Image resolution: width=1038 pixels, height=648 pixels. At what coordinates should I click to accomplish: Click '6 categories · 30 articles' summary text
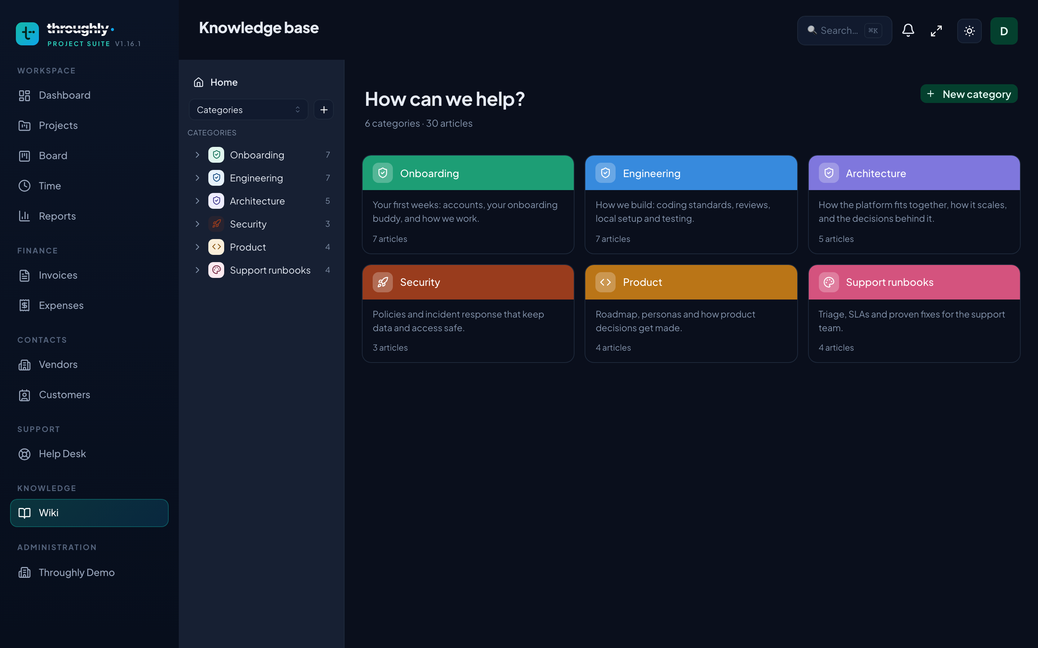(419, 123)
